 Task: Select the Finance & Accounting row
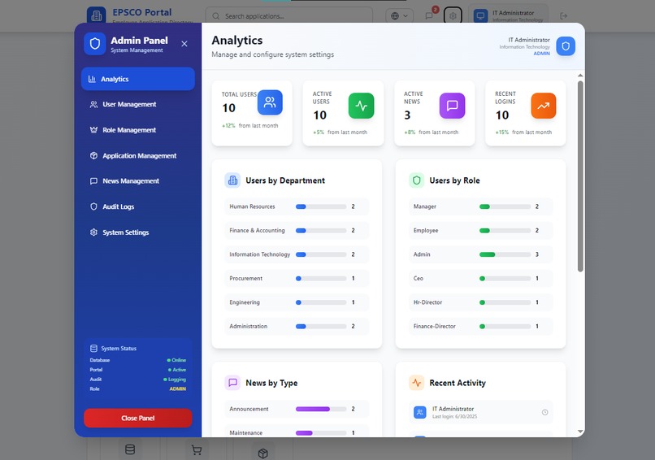click(297, 231)
